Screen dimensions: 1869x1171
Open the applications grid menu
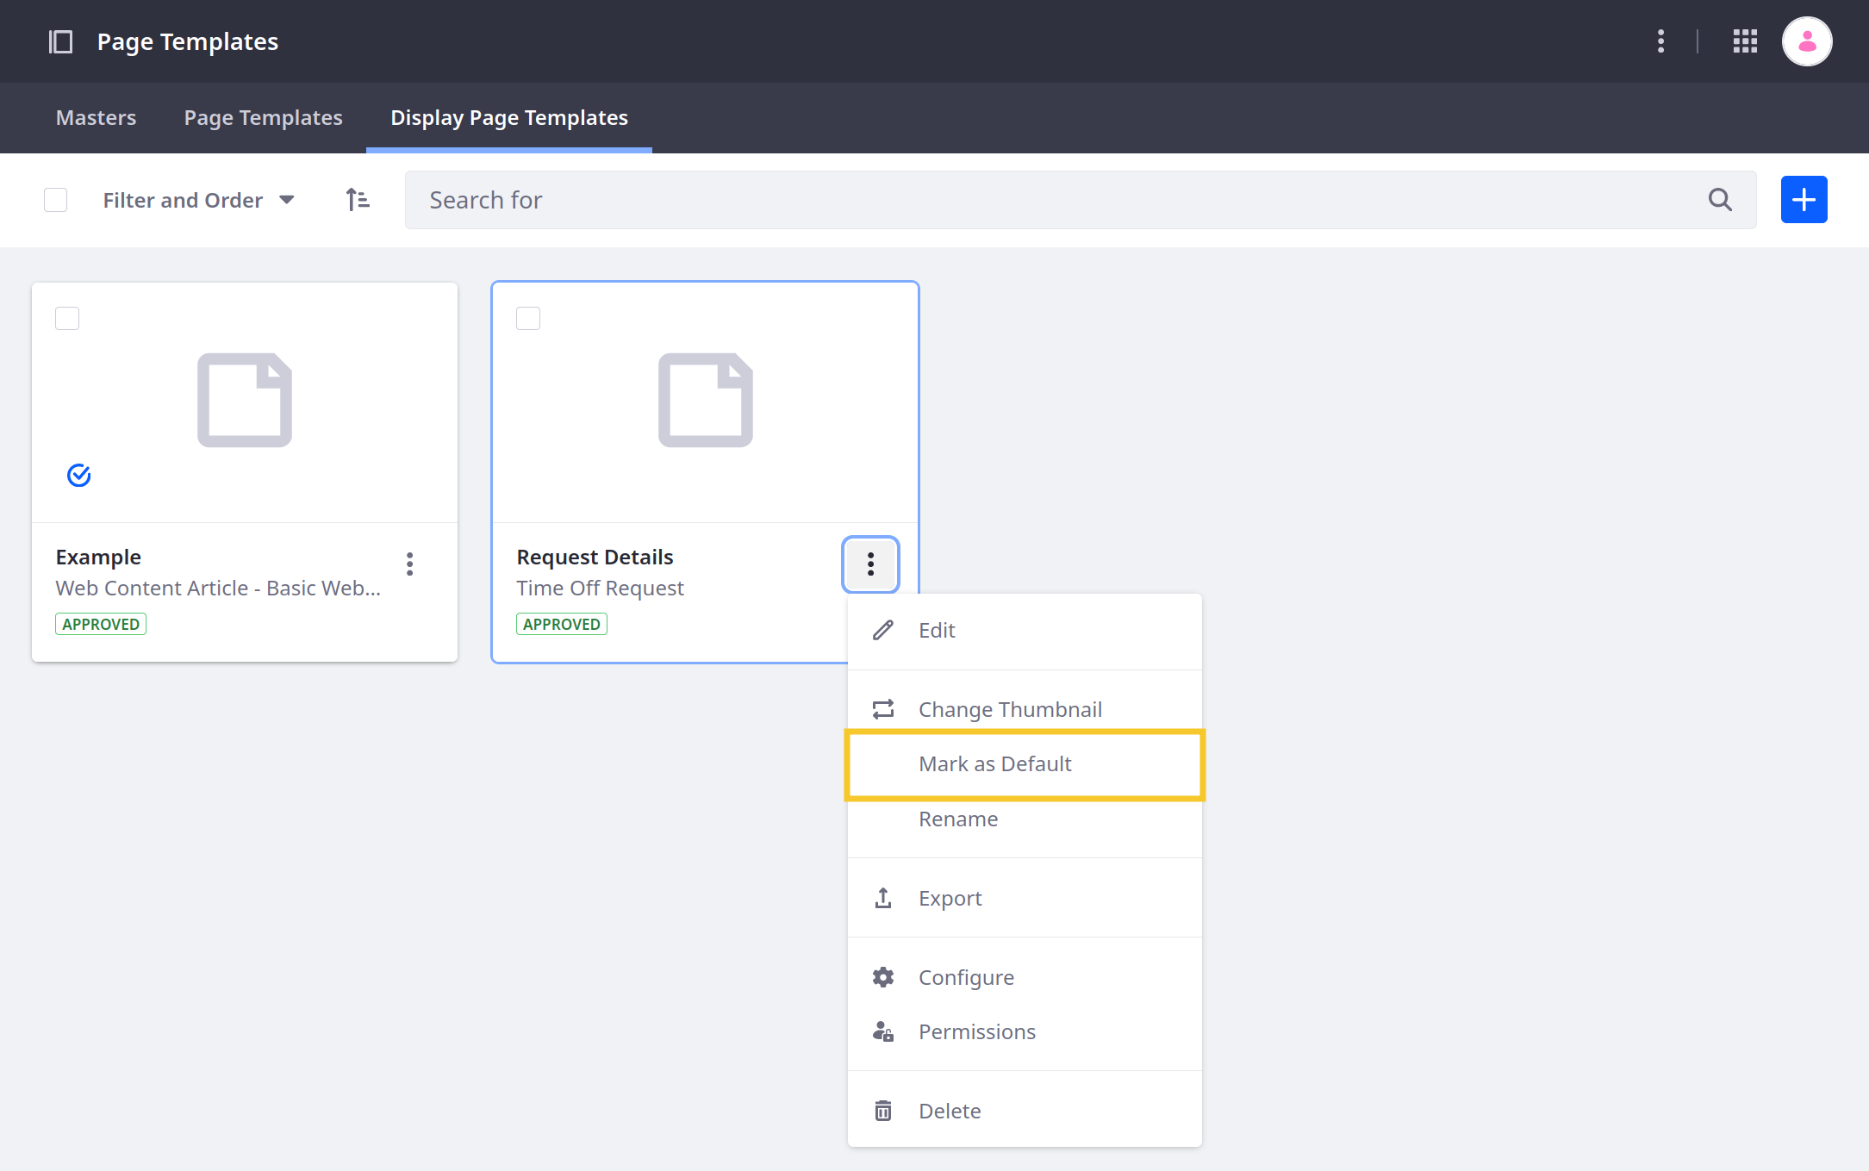click(x=1745, y=41)
